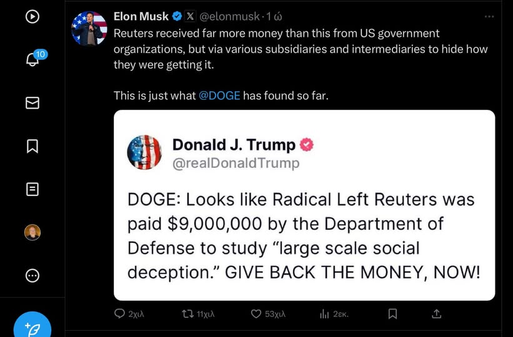The image size is (513, 337).
Task: Click the @DOGE mention link
Action: [x=219, y=95]
